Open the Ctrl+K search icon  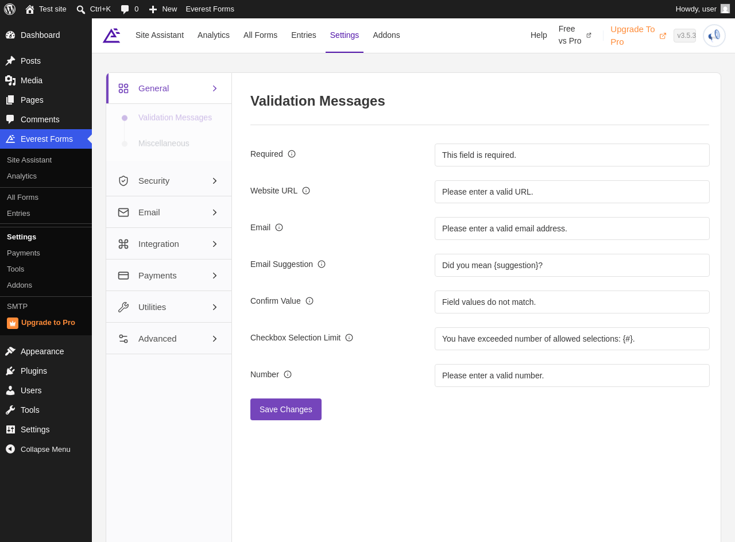click(81, 9)
